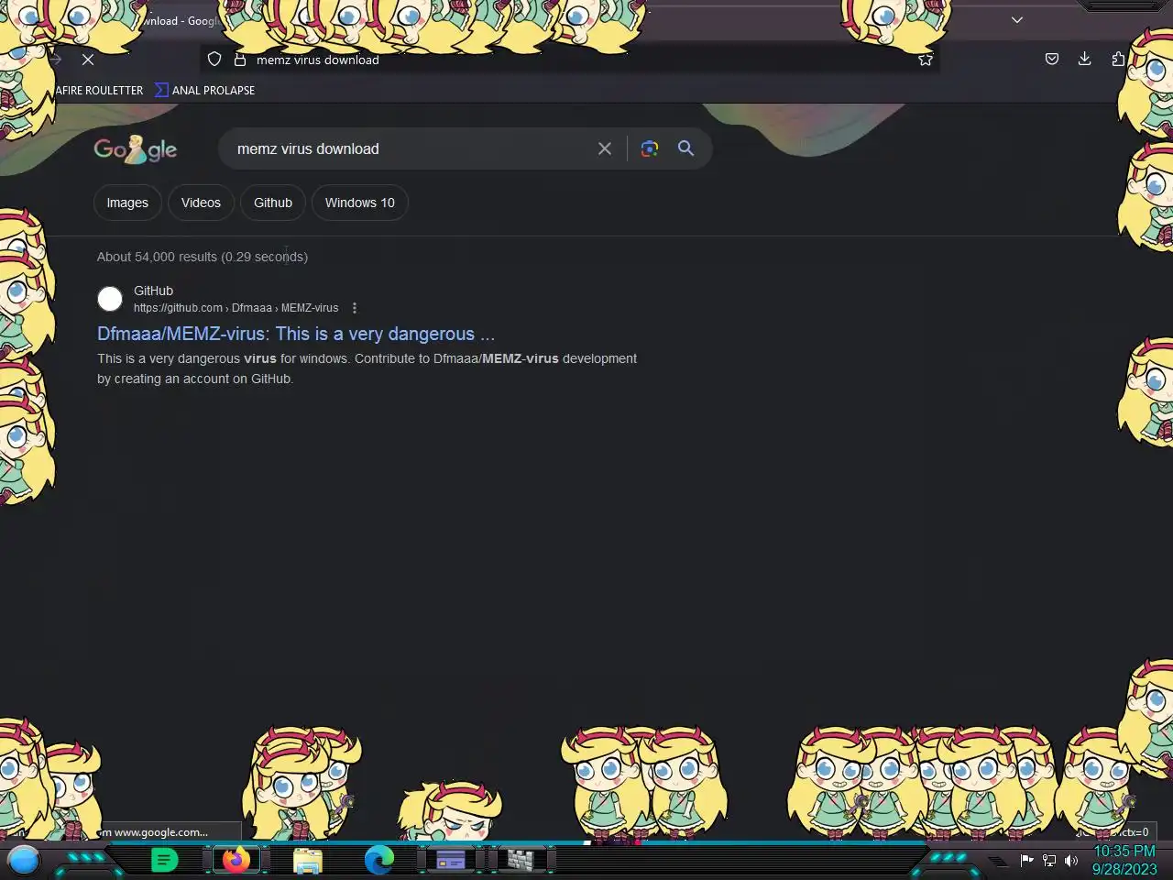The height and width of the screenshot is (880, 1173).
Task: Expand the list all tabs chevron
Action: 1017,20
